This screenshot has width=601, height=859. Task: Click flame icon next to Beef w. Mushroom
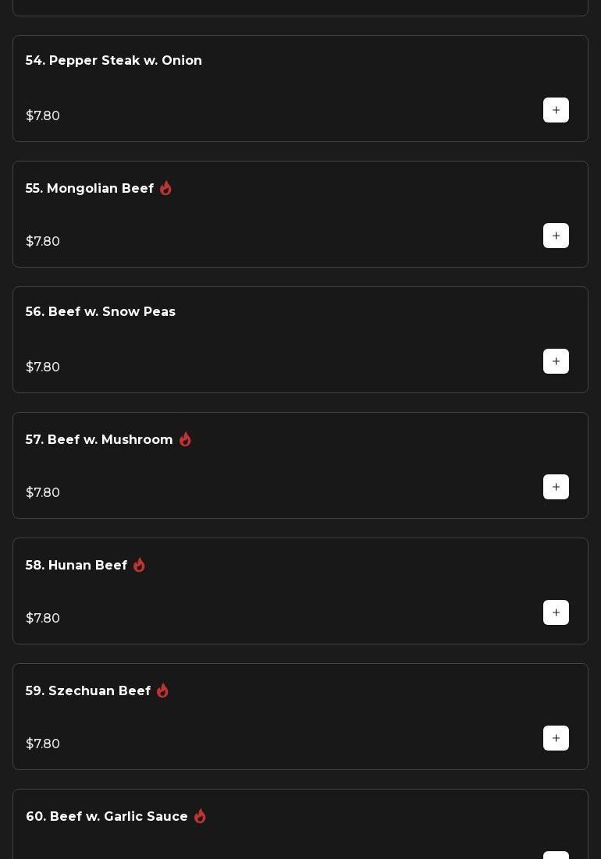(x=185, y=439)
